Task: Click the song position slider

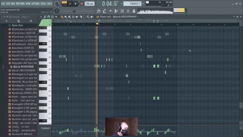Action: pyautogui.click(x=78, y=11)
